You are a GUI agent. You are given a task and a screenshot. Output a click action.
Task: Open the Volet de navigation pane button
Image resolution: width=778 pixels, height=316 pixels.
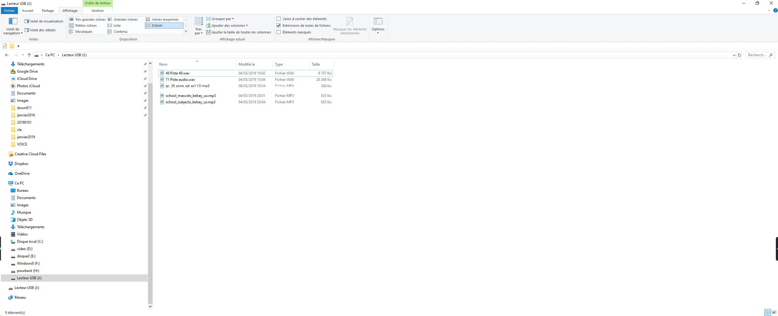pyautogui.click(x=13, y=26)
